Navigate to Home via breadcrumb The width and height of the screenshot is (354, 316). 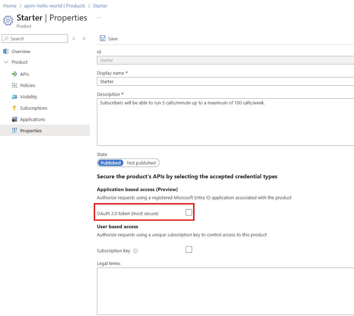[x=9, y=6]
